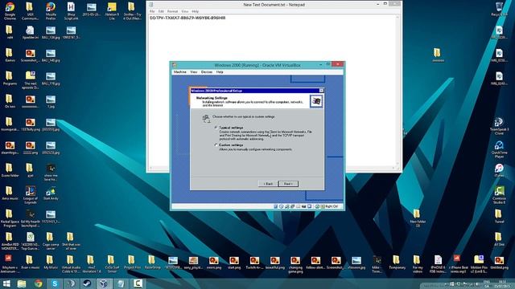Click Next in Windows 2000 Setup
The image size is (515, 289).
coord(288,184)
